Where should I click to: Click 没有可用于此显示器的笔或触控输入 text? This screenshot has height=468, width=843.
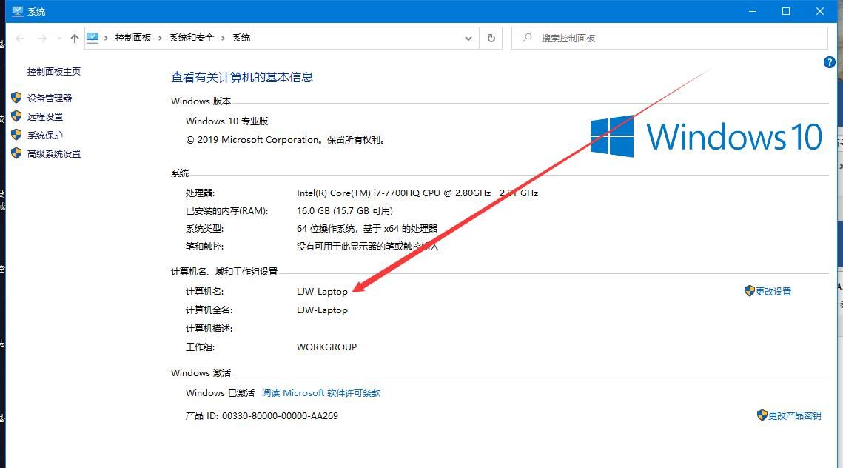click(x=368, y=247)
